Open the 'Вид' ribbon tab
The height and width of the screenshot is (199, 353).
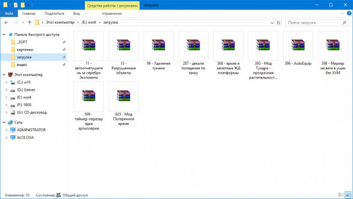point(76,13)
